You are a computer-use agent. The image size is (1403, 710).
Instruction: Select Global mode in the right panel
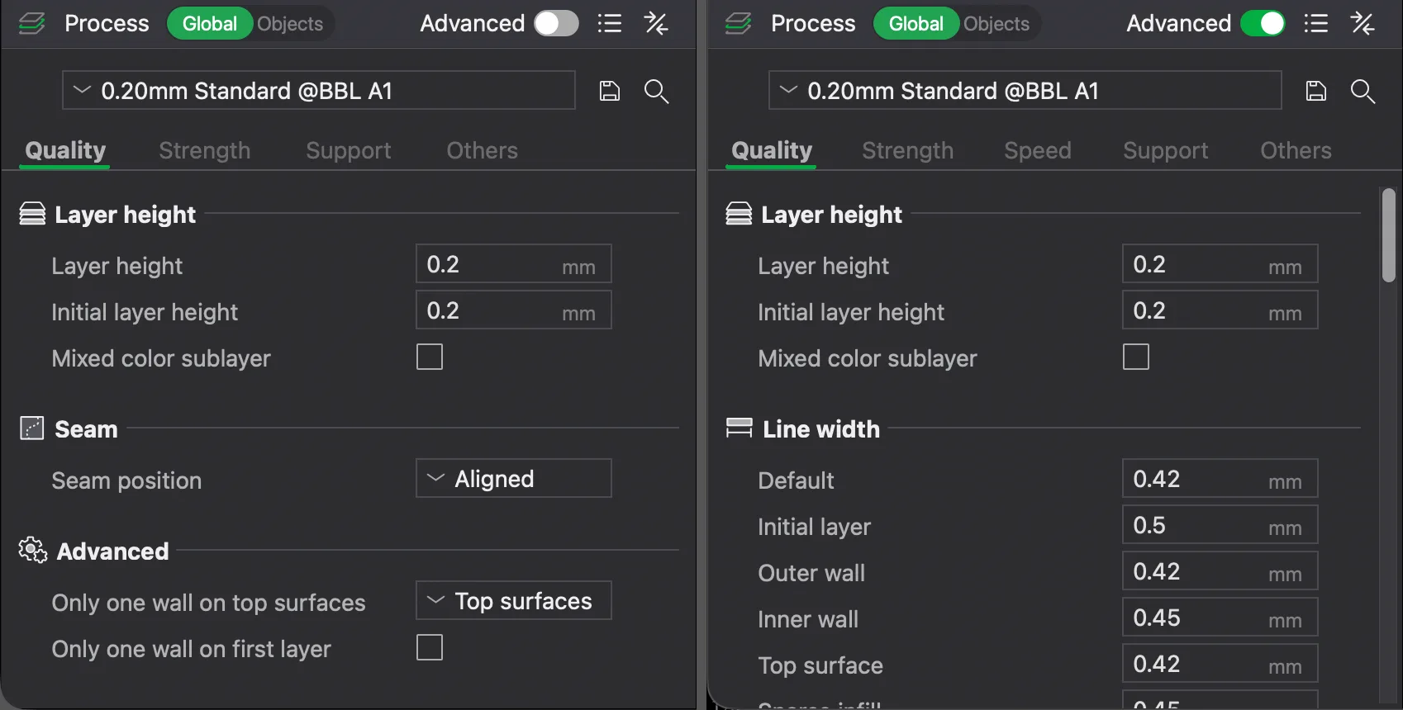tap(916, 23)
